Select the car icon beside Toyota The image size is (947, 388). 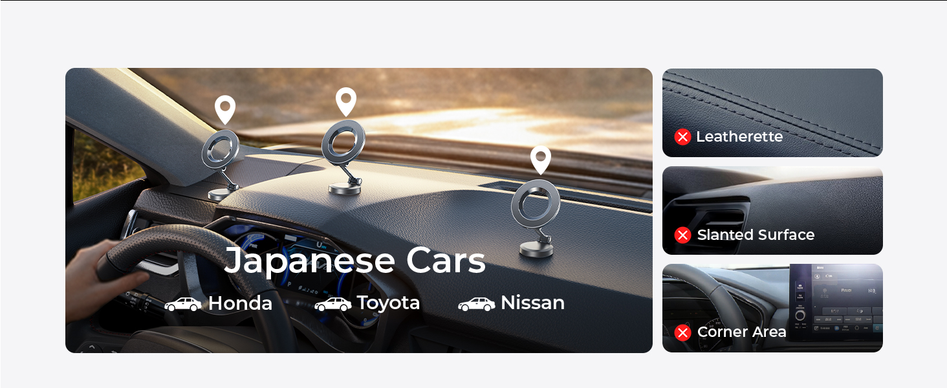click(333, 303)
